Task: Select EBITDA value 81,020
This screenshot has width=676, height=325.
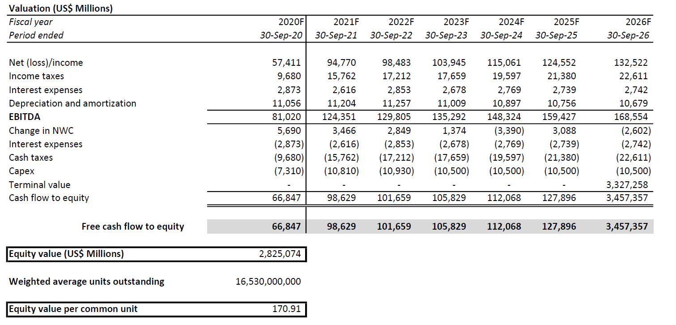Action: 286,117
